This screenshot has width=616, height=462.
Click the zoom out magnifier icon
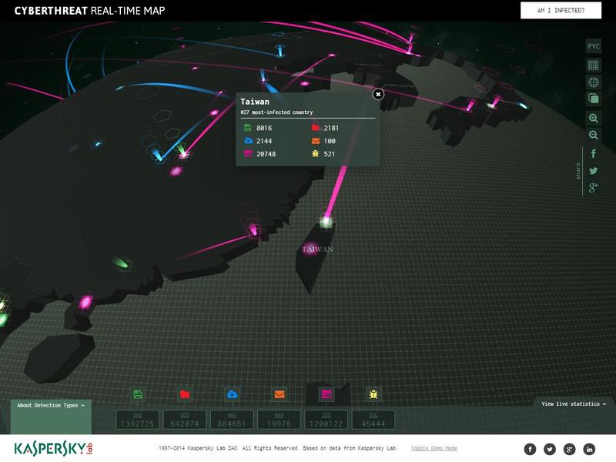point(594,135)
